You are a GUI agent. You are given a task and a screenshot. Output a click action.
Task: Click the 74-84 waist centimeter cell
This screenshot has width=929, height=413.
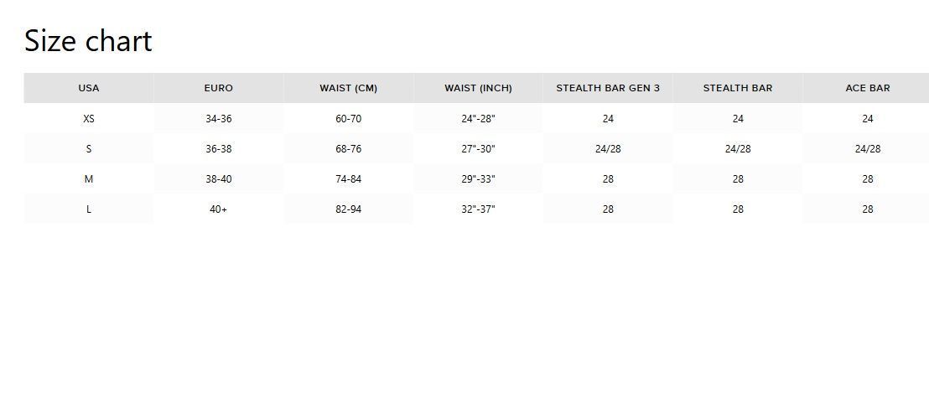(348, 179)
